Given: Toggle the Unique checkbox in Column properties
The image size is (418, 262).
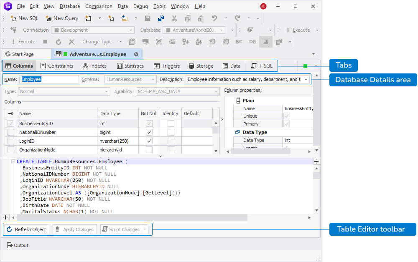Looking at the screenshot, I should 287,116.
